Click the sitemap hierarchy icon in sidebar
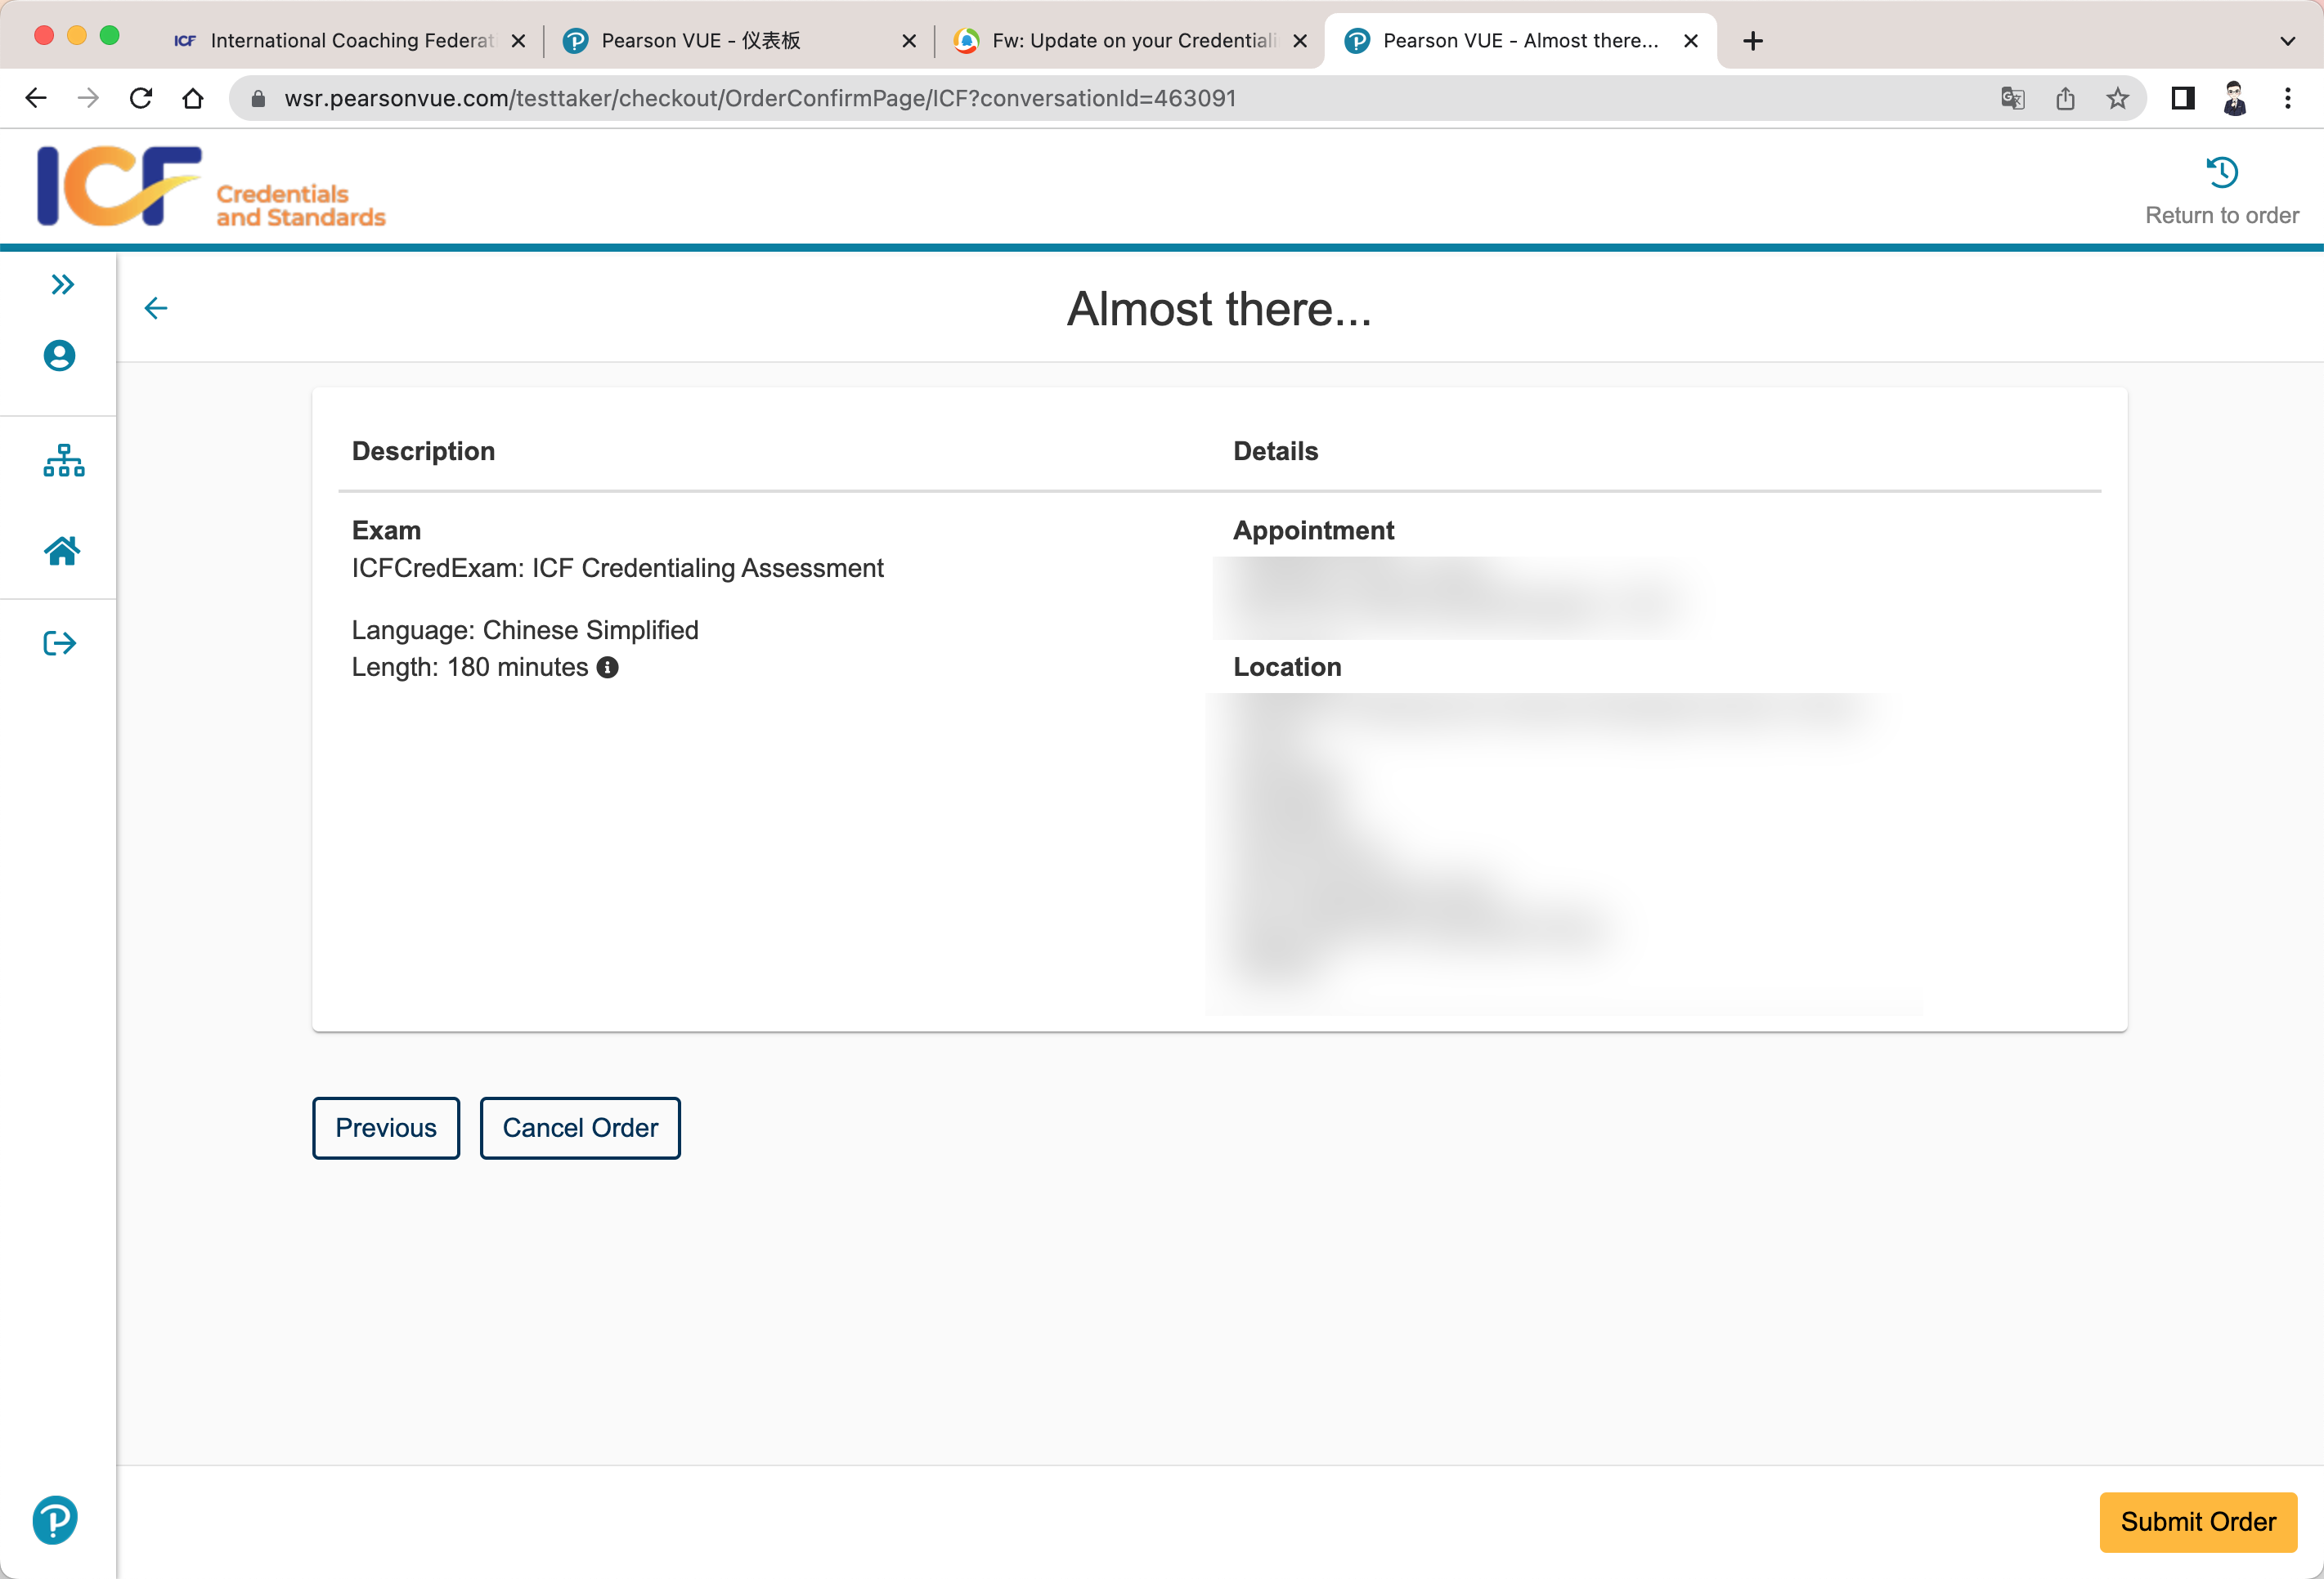Screen dimensions: 2324x1579 click(63, 461)
